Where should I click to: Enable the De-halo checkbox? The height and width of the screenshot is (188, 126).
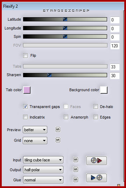tap(96, 107)
